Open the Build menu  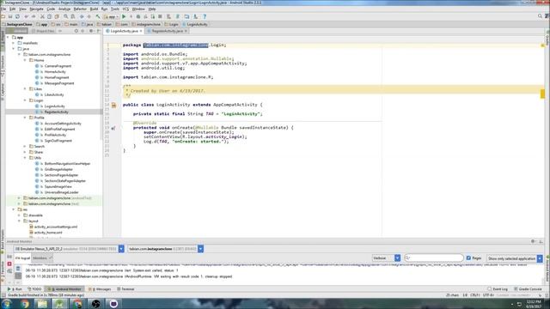(94, 9)
